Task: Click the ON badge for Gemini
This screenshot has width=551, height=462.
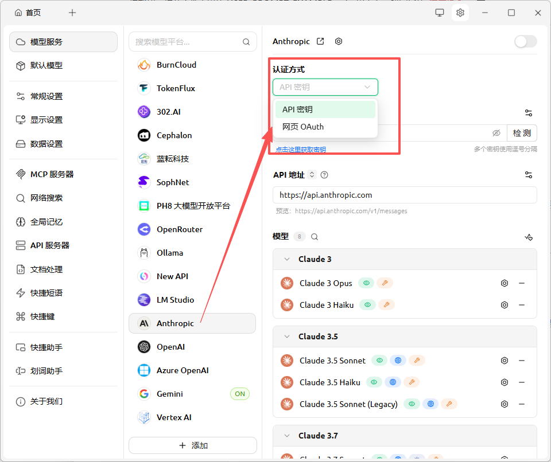Action: tap(240, 394)
